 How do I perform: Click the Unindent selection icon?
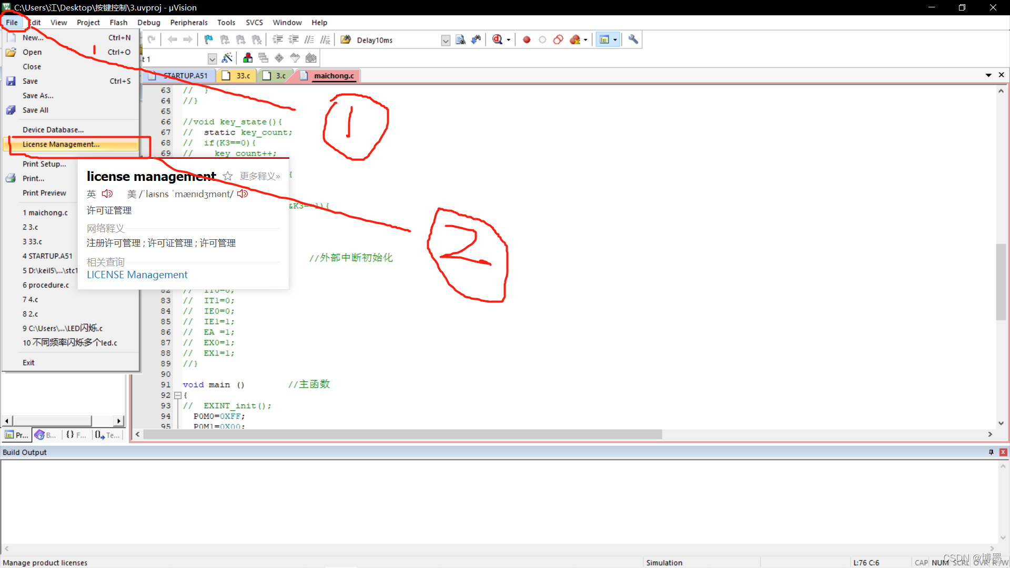(x=294, y=39)
